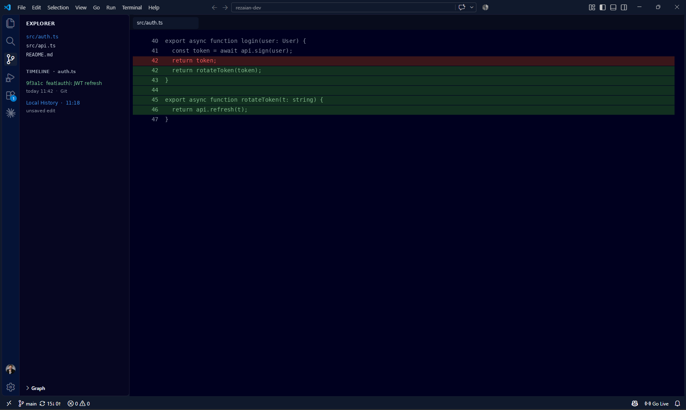Open the Terminal menu
This screenshot has width=686, height=410.
[x=132, y=7]
